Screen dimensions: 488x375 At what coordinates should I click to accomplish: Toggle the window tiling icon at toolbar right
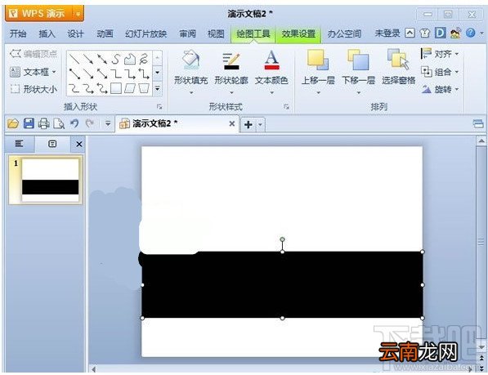pos(478,123)
